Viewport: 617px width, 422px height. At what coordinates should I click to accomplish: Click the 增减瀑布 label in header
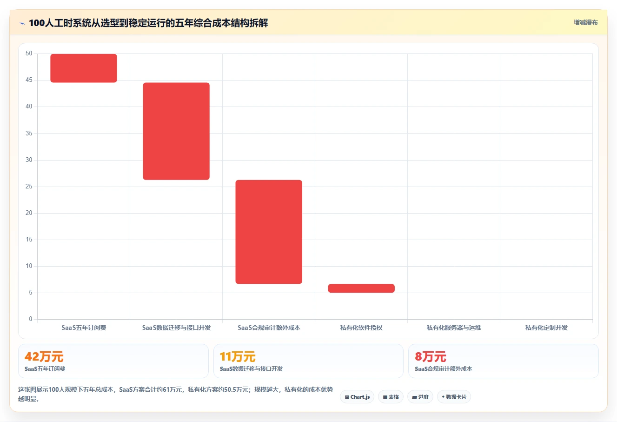pyautogui.click(x=585, y=22)
